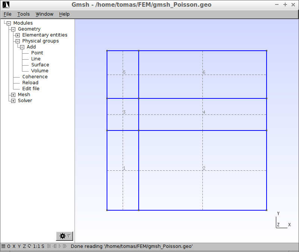Collapse the Modules tree node
This screenshot has width=299, height=252.
tap(9, 23)
